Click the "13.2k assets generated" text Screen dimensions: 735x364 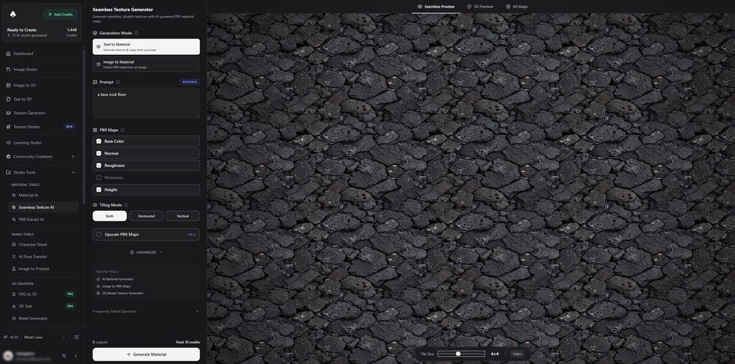click(29, 35)
